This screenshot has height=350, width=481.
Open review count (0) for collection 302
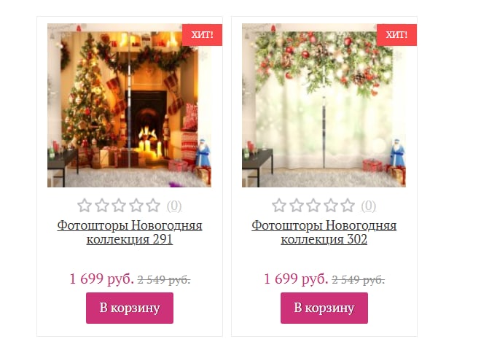[369, 206]
